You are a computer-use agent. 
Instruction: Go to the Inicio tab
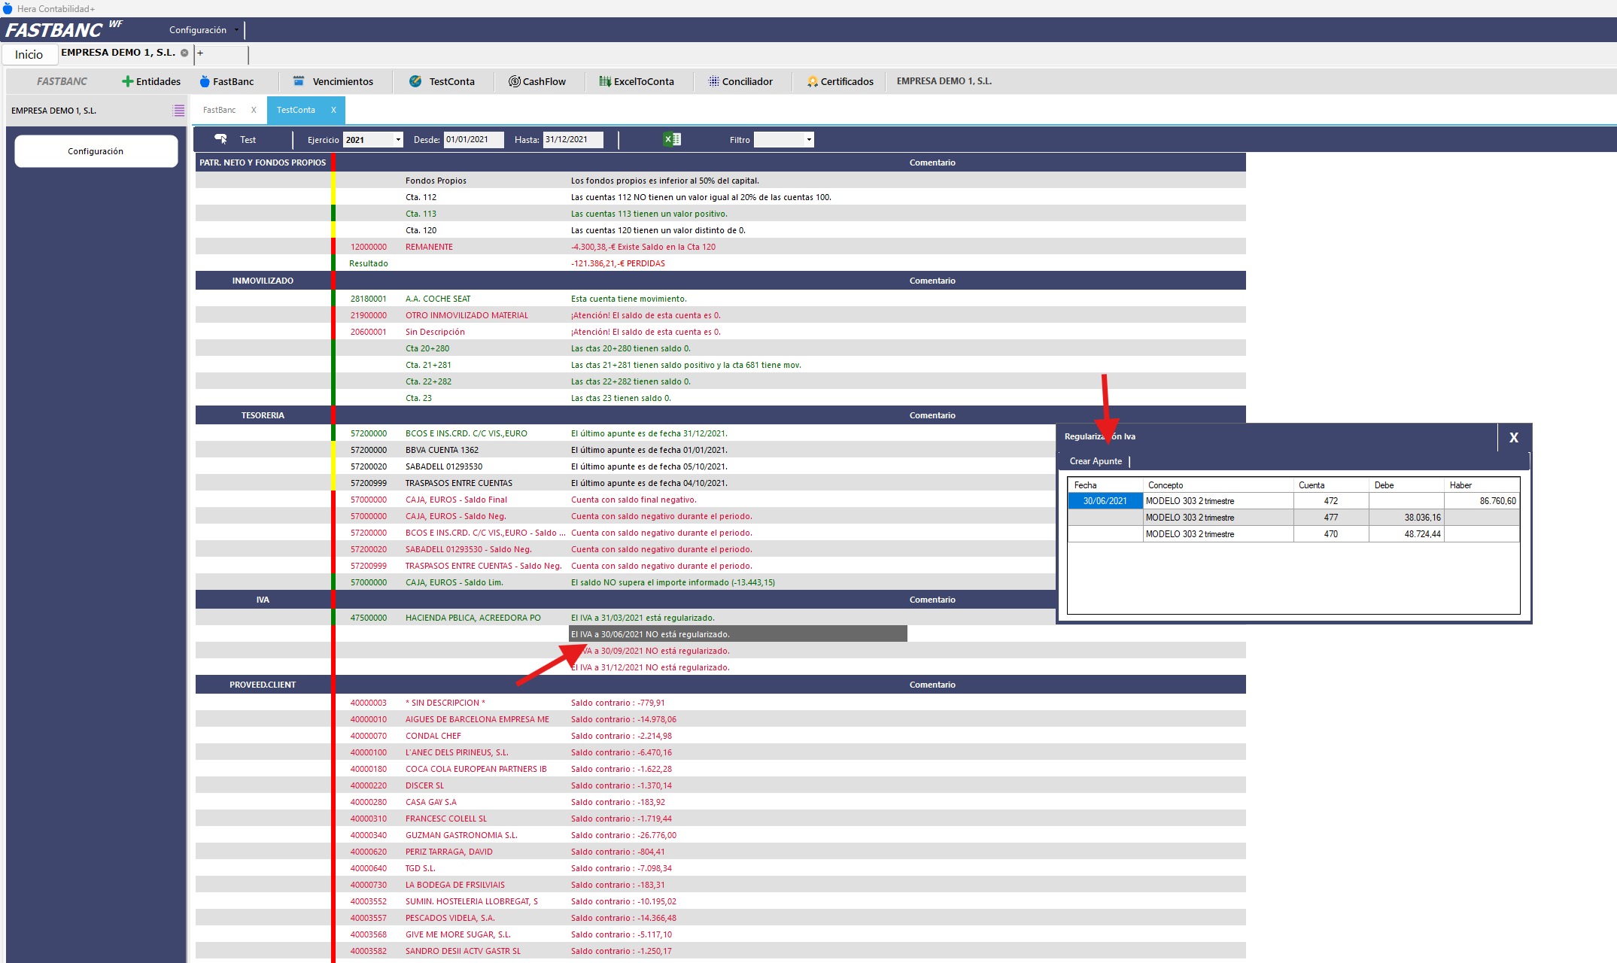pos(29,54)
